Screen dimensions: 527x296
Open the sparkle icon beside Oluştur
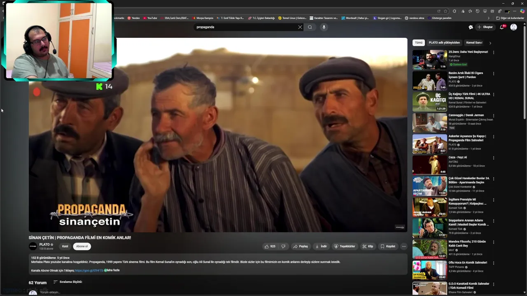coord(471,27)
